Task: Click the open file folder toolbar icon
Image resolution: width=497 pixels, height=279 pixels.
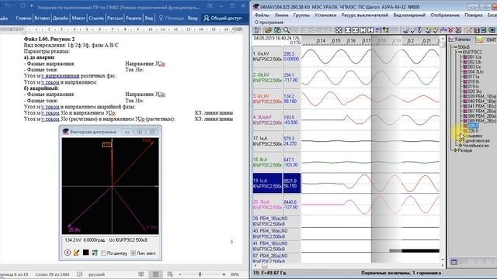Action: [x=268, y=30]
